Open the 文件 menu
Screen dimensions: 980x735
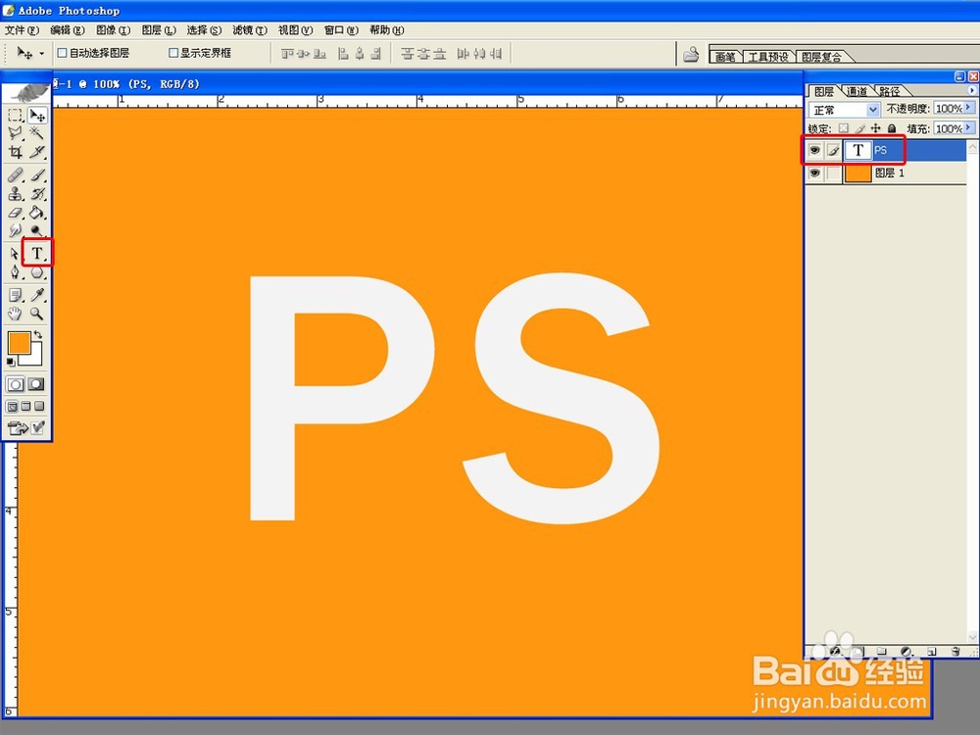(x=22, y=30)
